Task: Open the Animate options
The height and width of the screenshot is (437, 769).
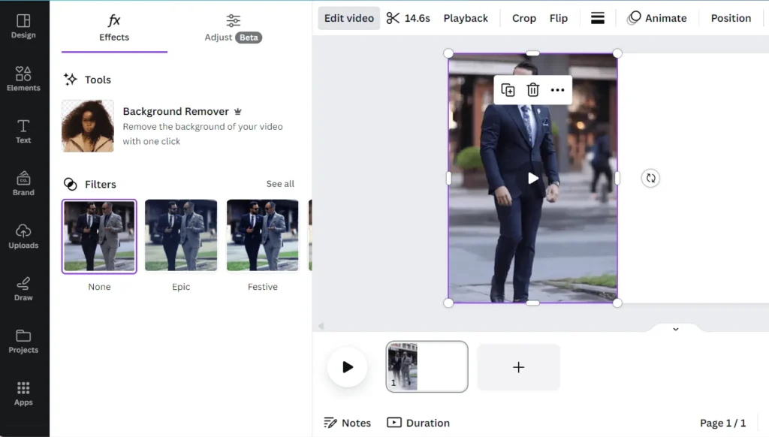Action: point(657,17)
